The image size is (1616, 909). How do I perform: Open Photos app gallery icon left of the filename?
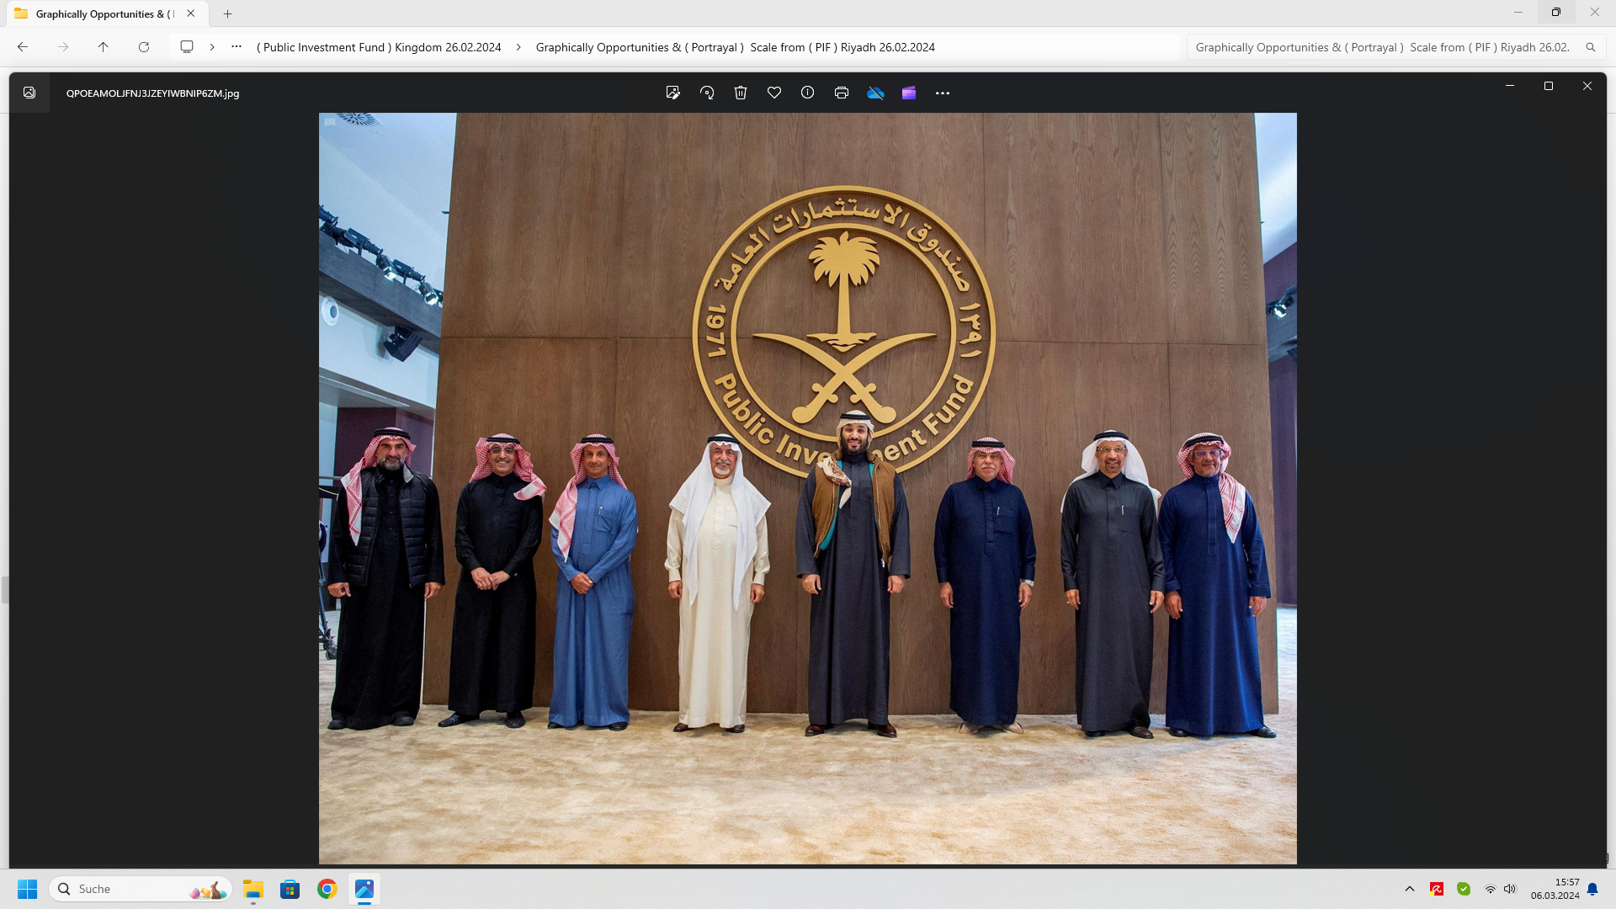[x=29, y=93]
